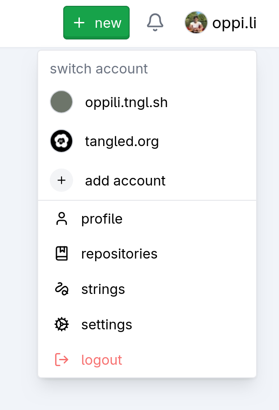The image size is (279, 410).
Task: Log out using the red logout link
Action: (102, 360)
